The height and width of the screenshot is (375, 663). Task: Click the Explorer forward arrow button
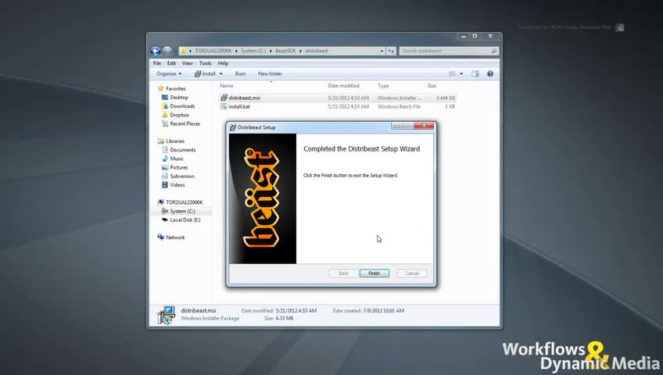(167, 51)
